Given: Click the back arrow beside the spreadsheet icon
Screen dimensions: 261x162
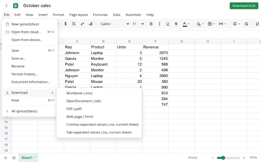Looking at the screenshot, I should tap(7, 6).
